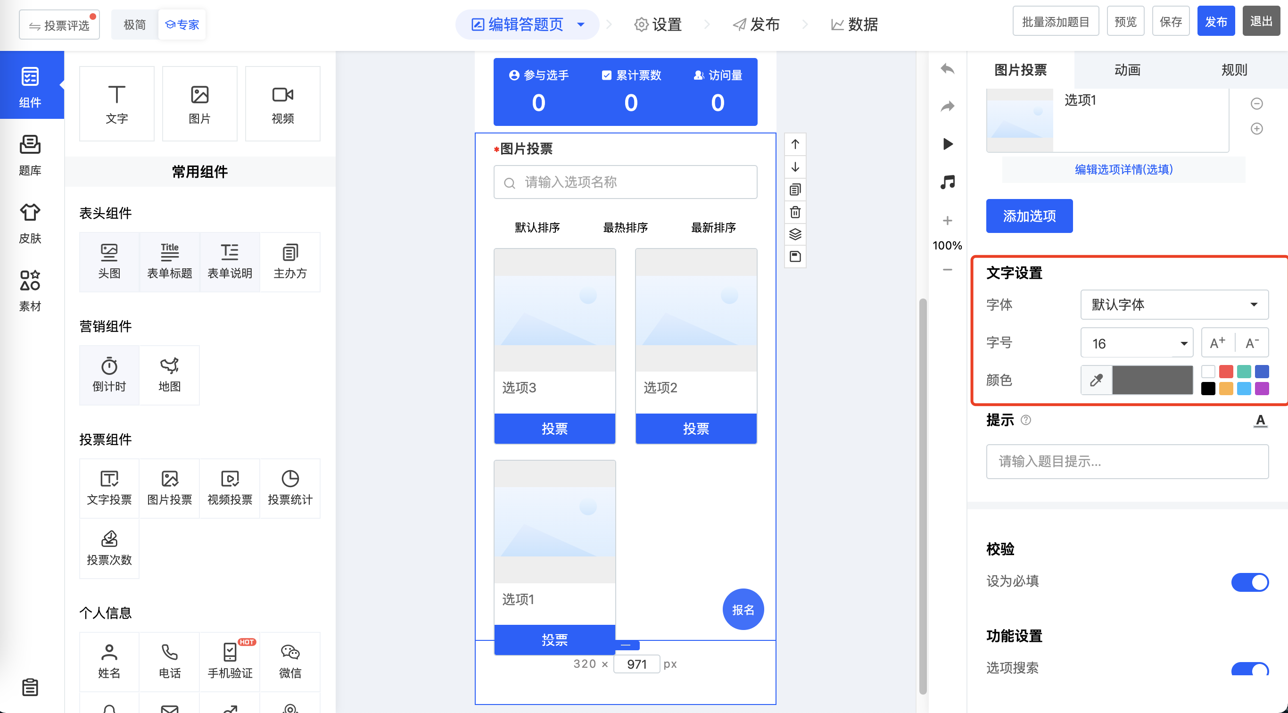Select the 图片投票 properties tab
This screenshot has width=1288, height=713.
click(1020, 70)
